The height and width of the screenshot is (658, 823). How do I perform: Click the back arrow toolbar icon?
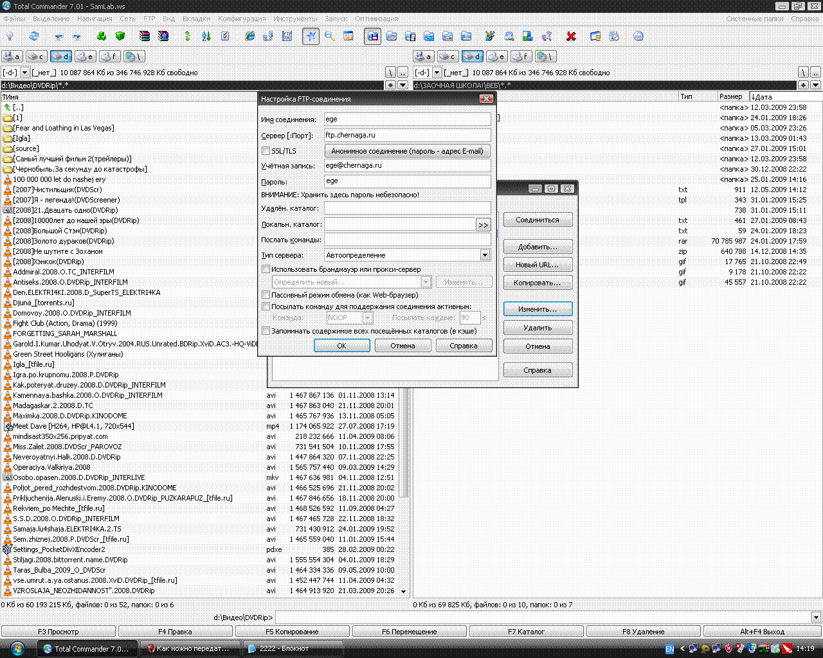click(59, 36)
